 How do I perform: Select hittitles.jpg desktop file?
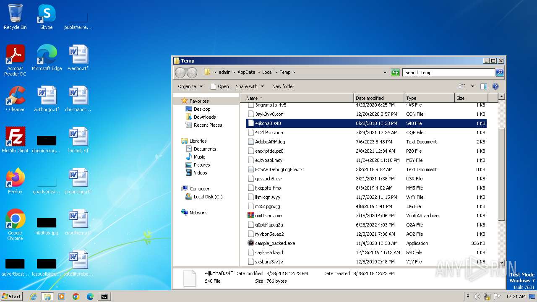pos(47,226)
